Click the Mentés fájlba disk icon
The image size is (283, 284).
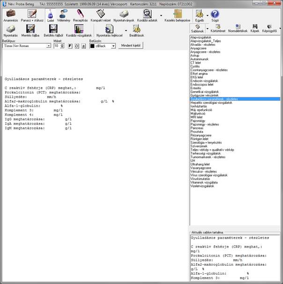[x=30, y=29]
